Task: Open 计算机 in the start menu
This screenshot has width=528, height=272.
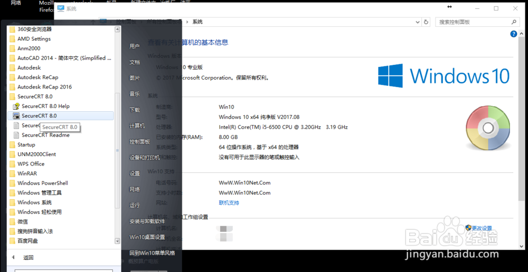Action: coord(137,126)
